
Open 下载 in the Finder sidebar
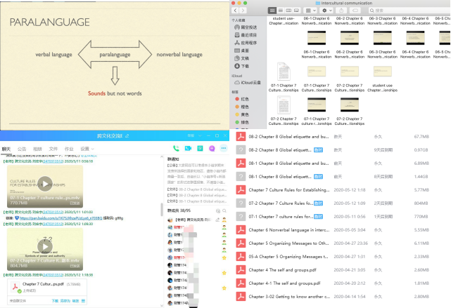coord(241,66)
